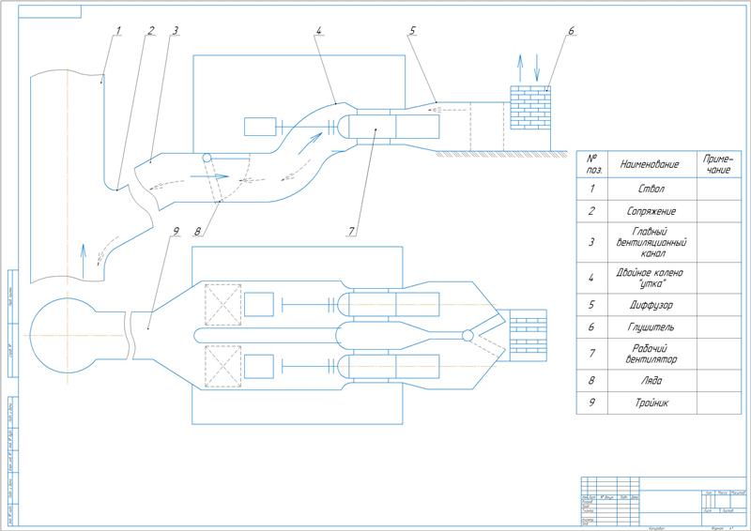Click the "Наименование" table header
The height and width of the screenshot is (531, 751).
tap(651, 164)
